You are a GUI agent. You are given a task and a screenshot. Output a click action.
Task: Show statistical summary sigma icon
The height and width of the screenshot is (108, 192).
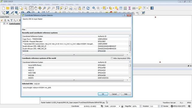pyautogui.click(x=130, y=8)
